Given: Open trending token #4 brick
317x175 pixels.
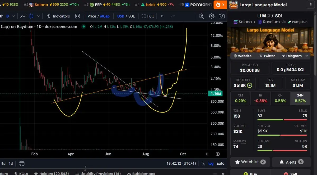Looking at the screenshot, I should [x=154, y=5].
